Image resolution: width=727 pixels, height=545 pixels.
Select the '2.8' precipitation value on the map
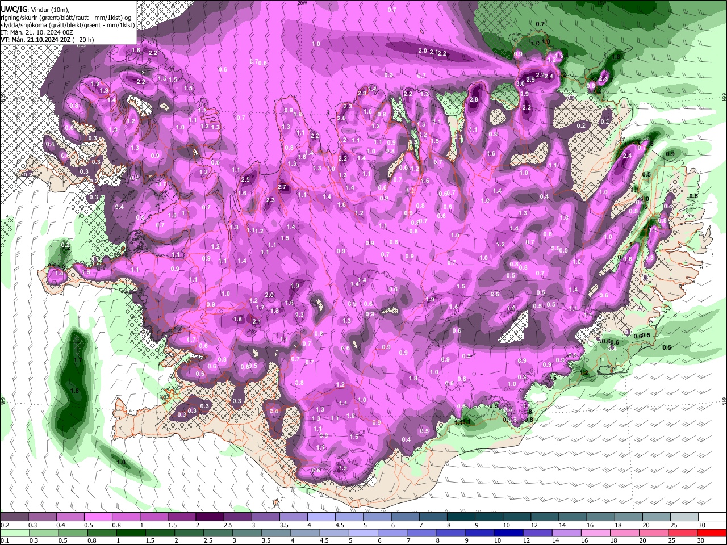(x=474, y=100)
